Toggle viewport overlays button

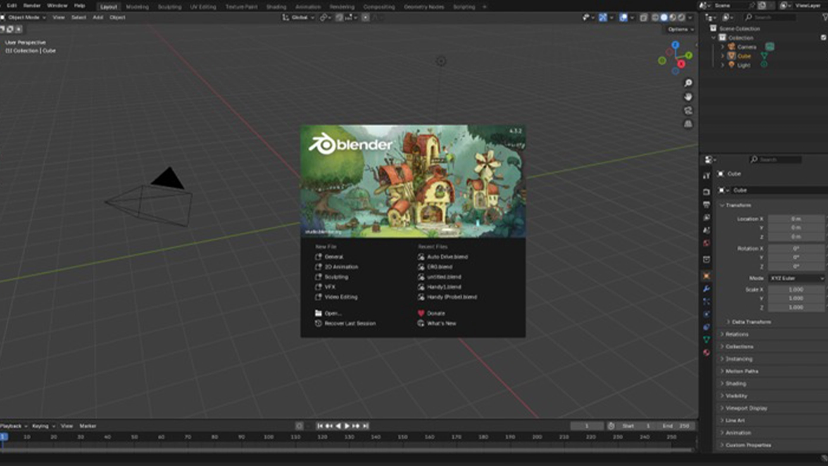click(x=624, y=17)
